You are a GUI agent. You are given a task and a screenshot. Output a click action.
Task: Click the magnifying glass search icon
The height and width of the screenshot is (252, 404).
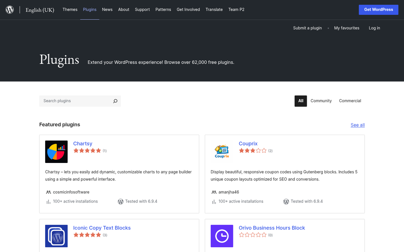[x=115, y=101]
